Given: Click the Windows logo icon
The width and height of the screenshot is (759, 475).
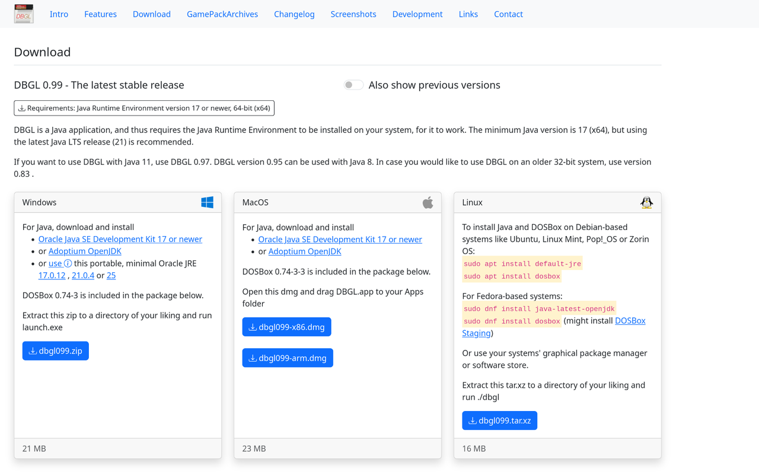Looking at the screenshot, I should click(207, 202).
